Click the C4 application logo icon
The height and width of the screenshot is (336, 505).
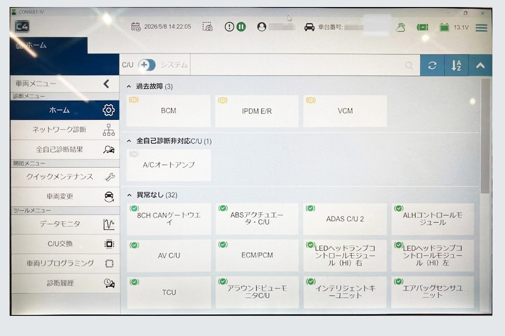click(22, 26)
